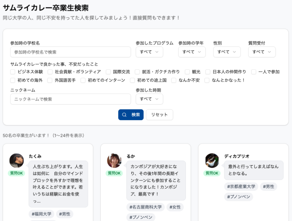
Task: Click into the ニックネーム input field
Action: [x=70, y=99]
